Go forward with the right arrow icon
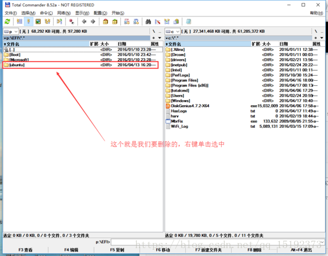This screenshot has width=328, height=256. coord(93,21)
